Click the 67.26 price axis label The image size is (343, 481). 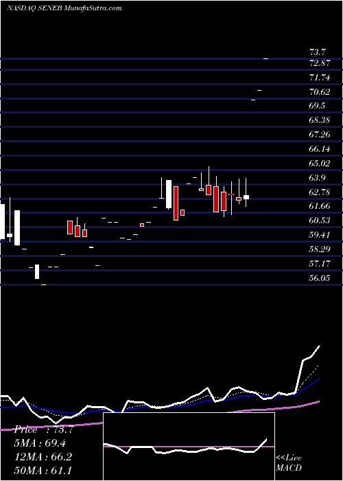click(320, 135)
